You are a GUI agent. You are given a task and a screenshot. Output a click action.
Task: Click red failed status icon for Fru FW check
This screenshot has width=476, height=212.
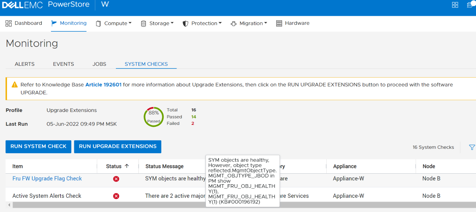[x=116, y=179]
